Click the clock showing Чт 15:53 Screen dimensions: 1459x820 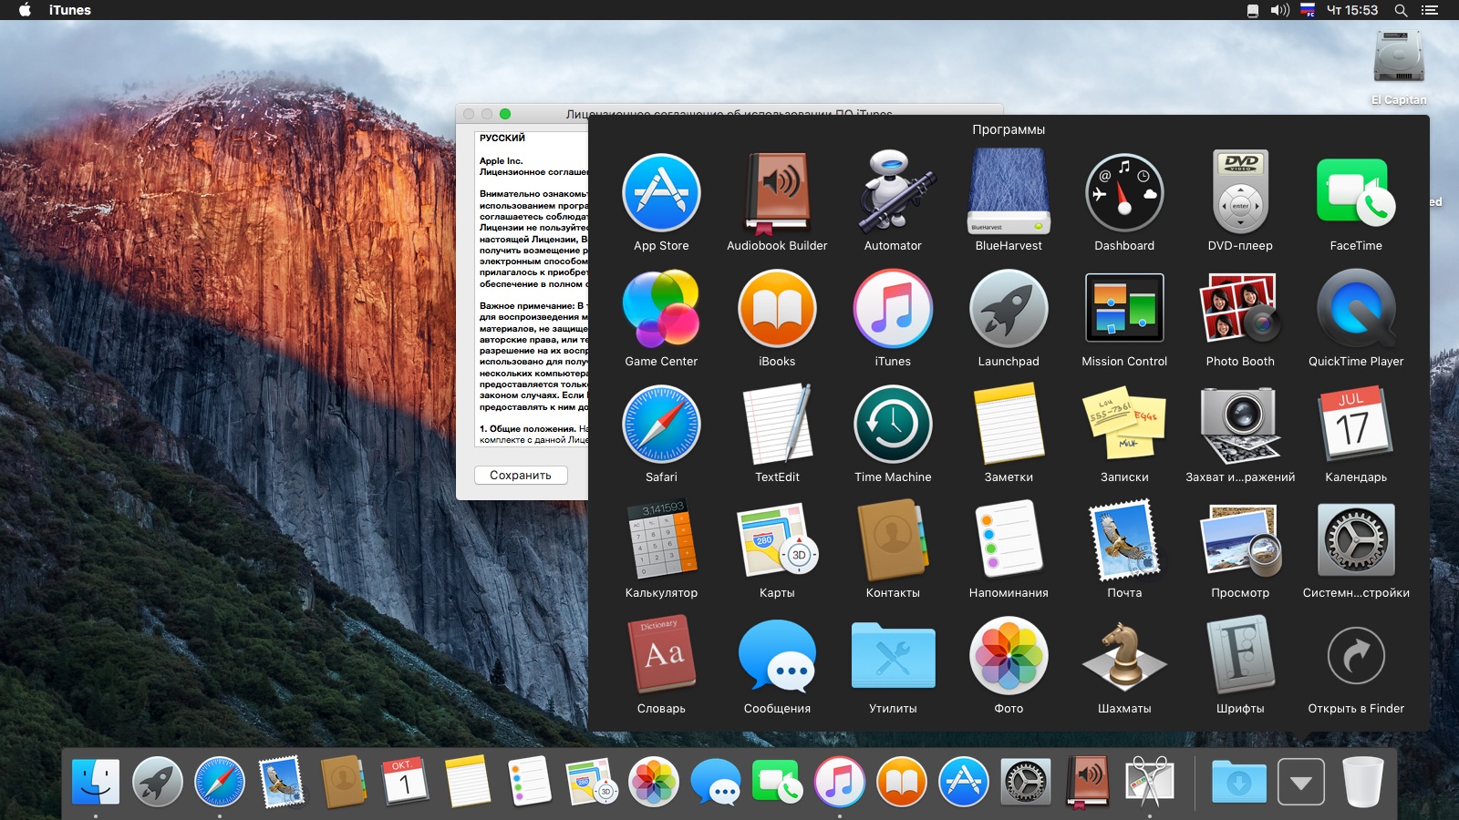1351,10
